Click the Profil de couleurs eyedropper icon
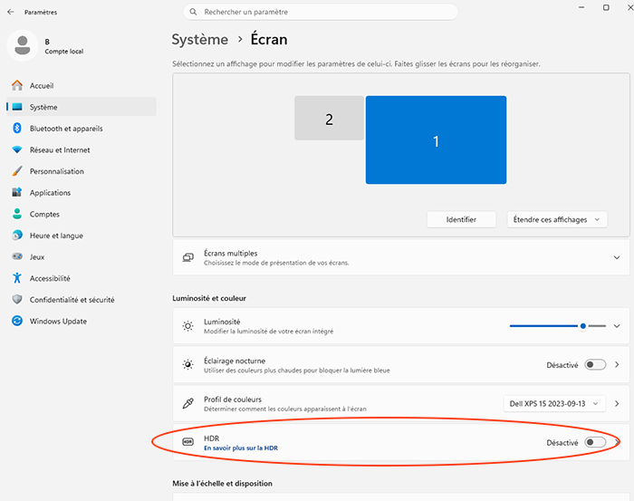 188,403
